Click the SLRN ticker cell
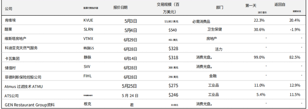308x109 pixels. [88, 29]
